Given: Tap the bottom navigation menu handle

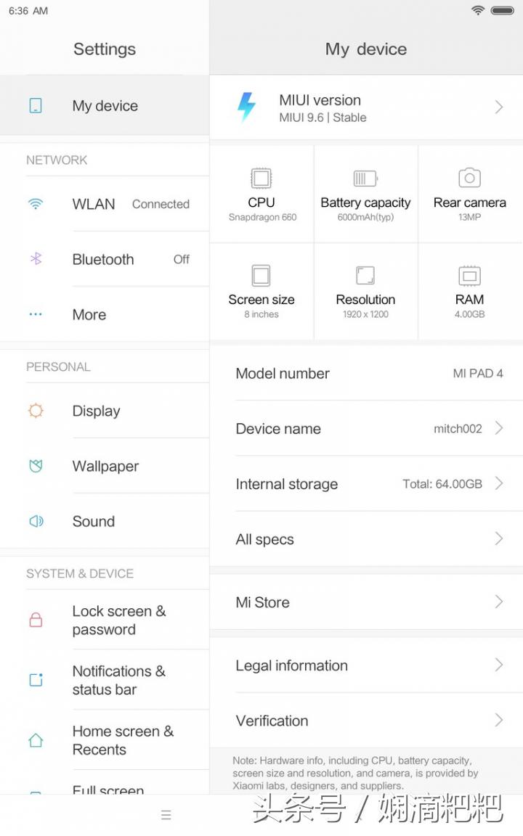Looking at the screenshot, I should [166, 815].
